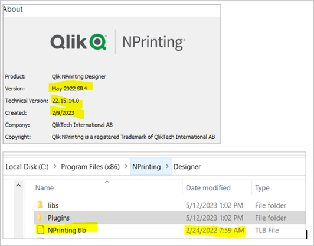Click the May 2022 SR4 version value
This screenshot has height=246, width=314.
point(69,89)
